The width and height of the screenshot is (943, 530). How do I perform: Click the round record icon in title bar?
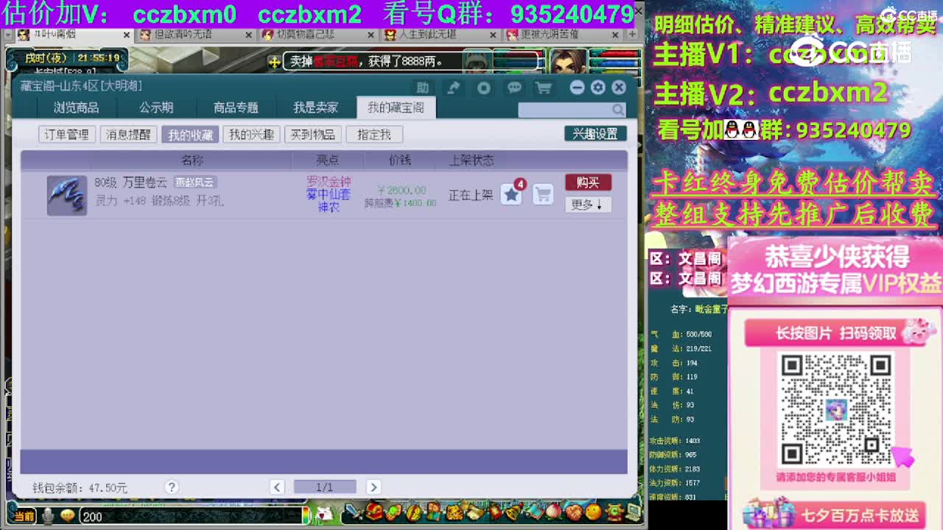click(x=483, y=88)
